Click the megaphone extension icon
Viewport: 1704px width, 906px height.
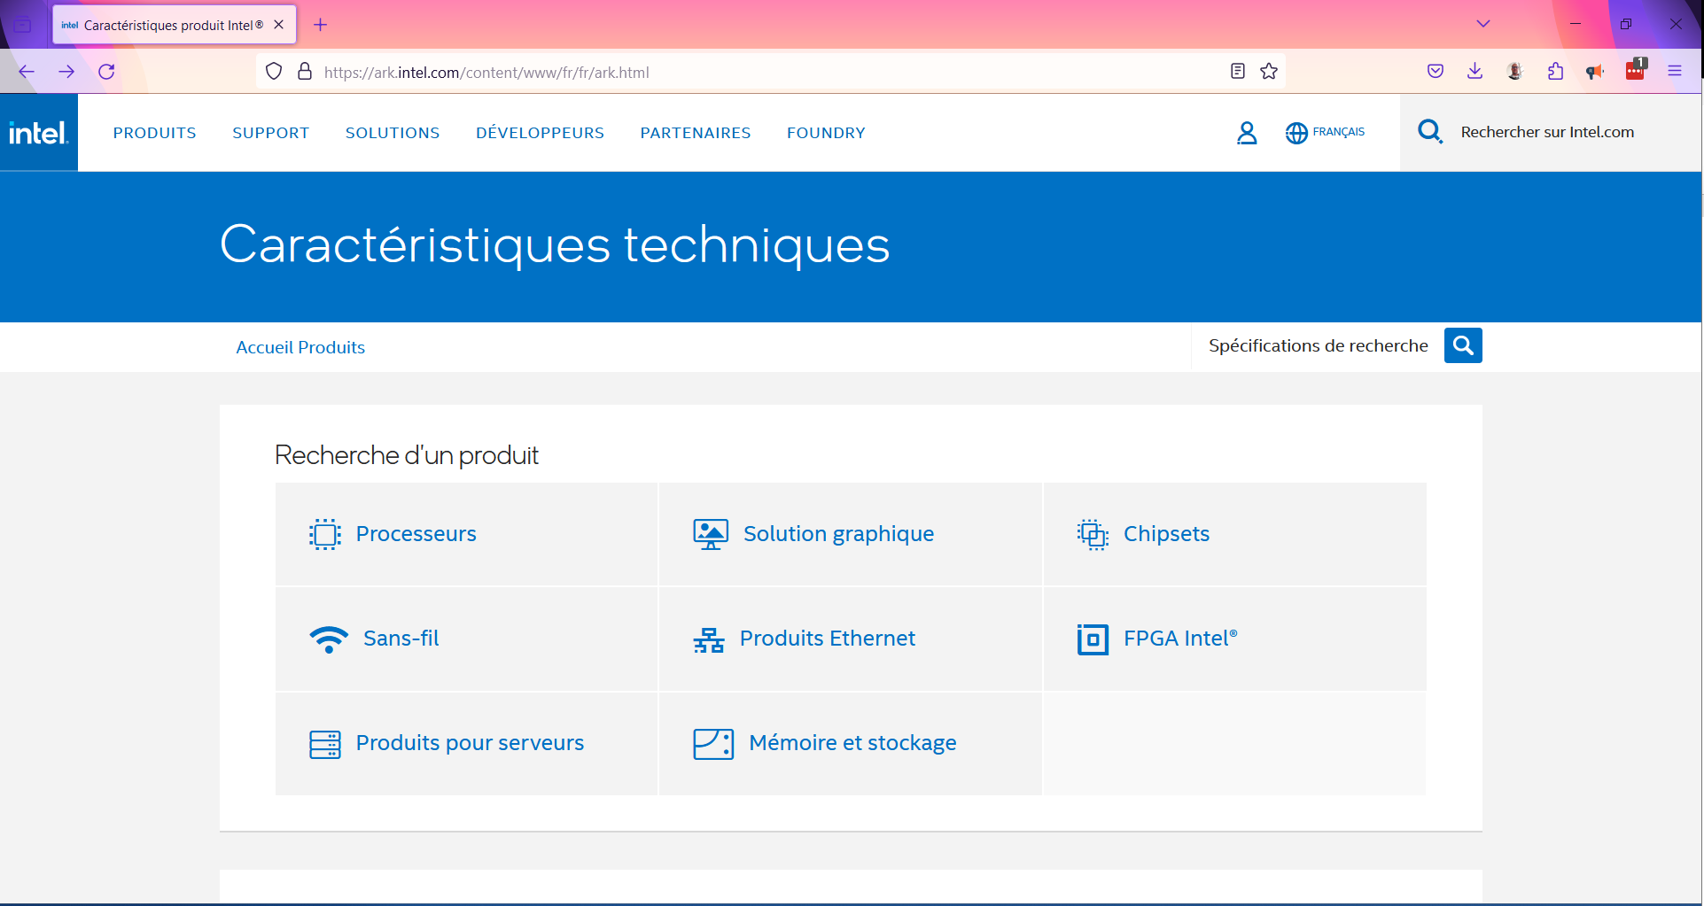(x=1595, y=72)
